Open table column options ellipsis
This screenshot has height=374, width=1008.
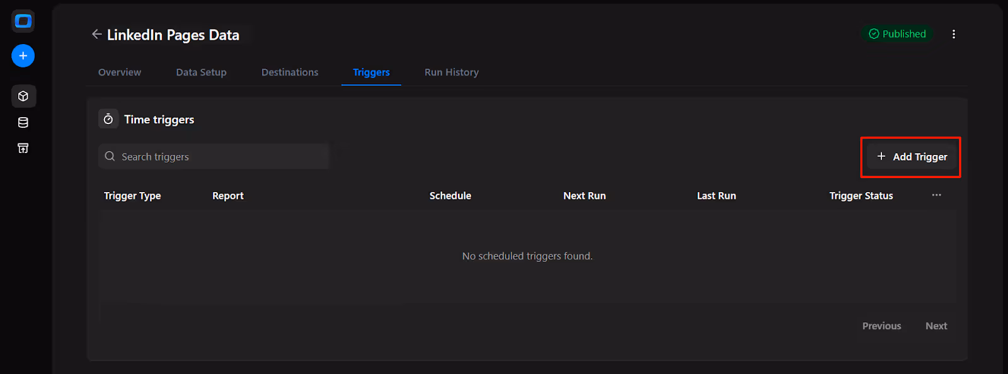click(937, 195)
